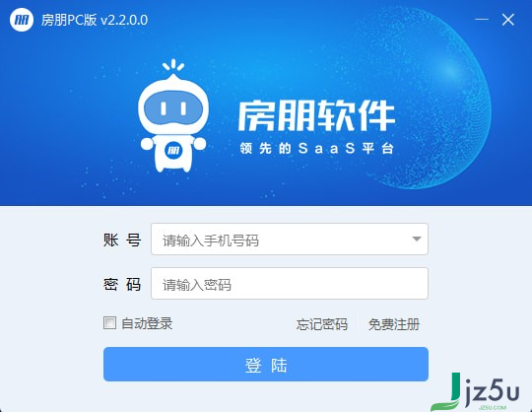532x412 pixels.
Task: Focus the 请输入密码 password field
Action: [290, 284]
